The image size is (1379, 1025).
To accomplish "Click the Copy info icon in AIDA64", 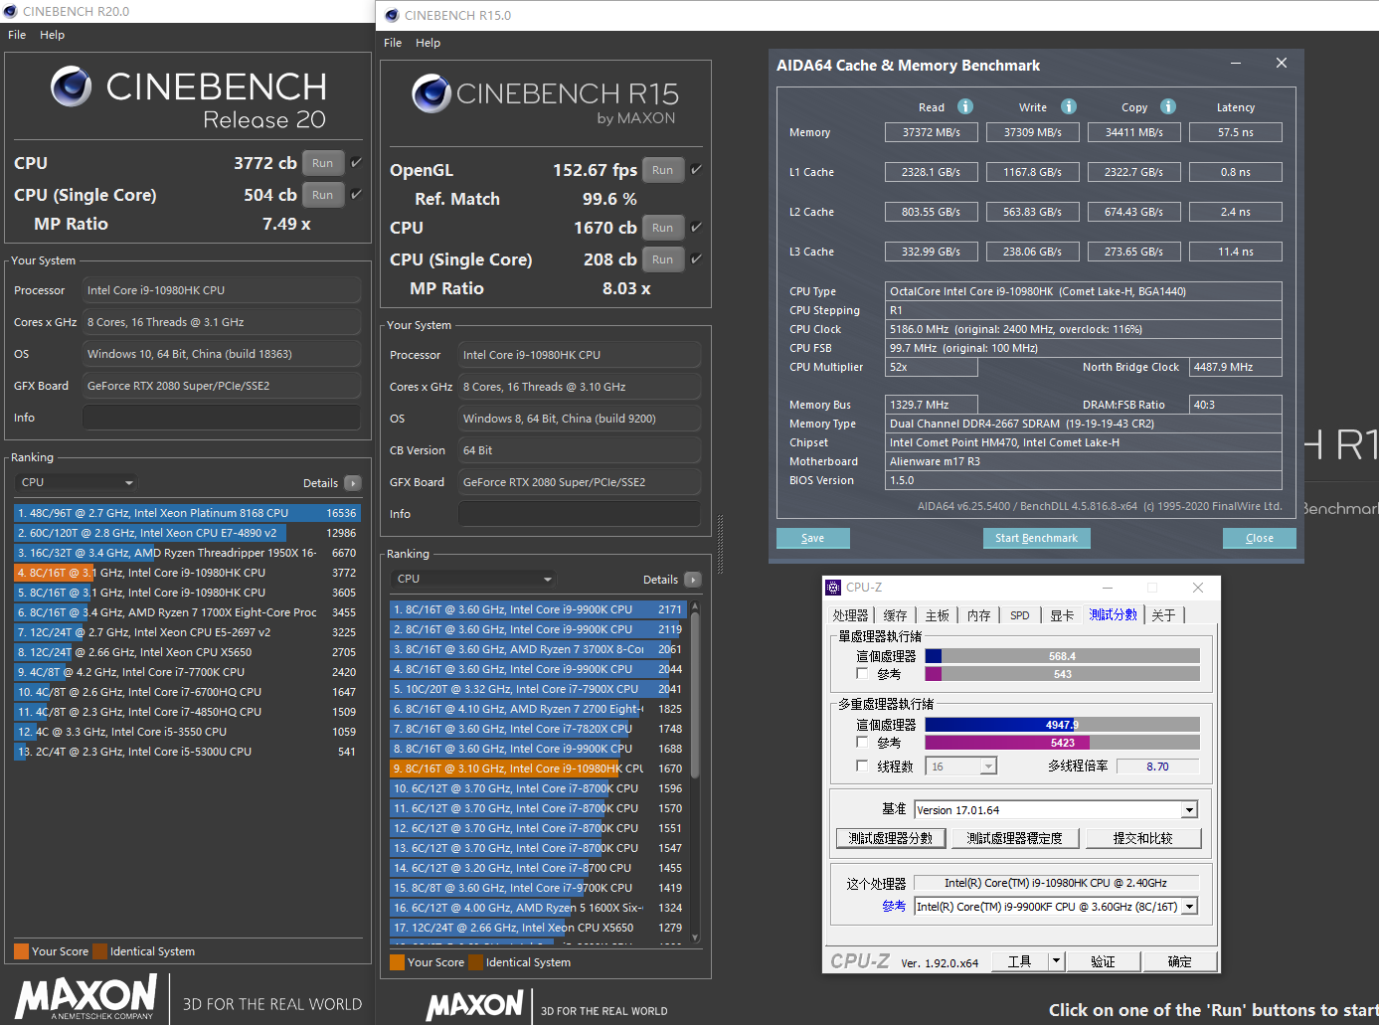I will [x=1168, y=106].
